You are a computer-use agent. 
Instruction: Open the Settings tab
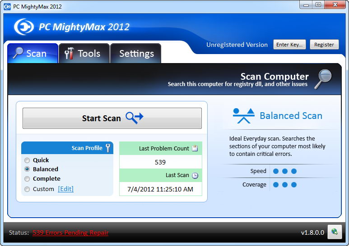tap(135, 53)
